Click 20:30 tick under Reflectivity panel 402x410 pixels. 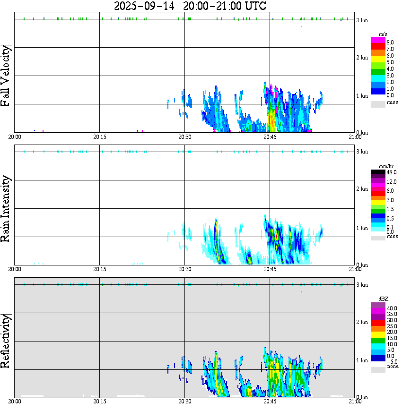click(184, 401)
